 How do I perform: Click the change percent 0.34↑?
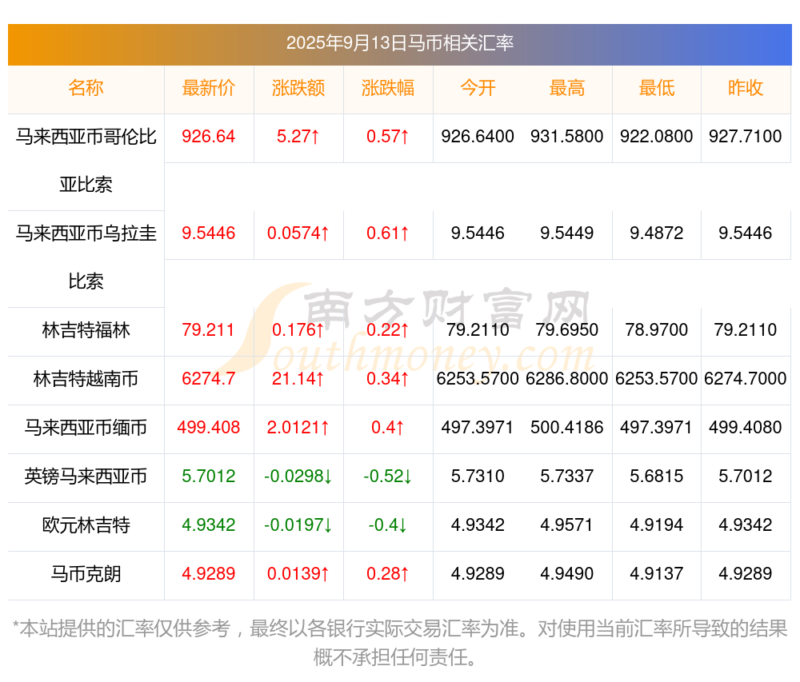click(x=388, y=379)
